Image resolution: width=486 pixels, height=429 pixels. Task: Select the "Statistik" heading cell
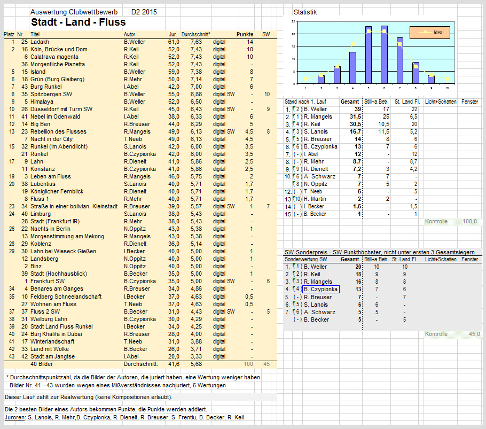tap(305, 12)
